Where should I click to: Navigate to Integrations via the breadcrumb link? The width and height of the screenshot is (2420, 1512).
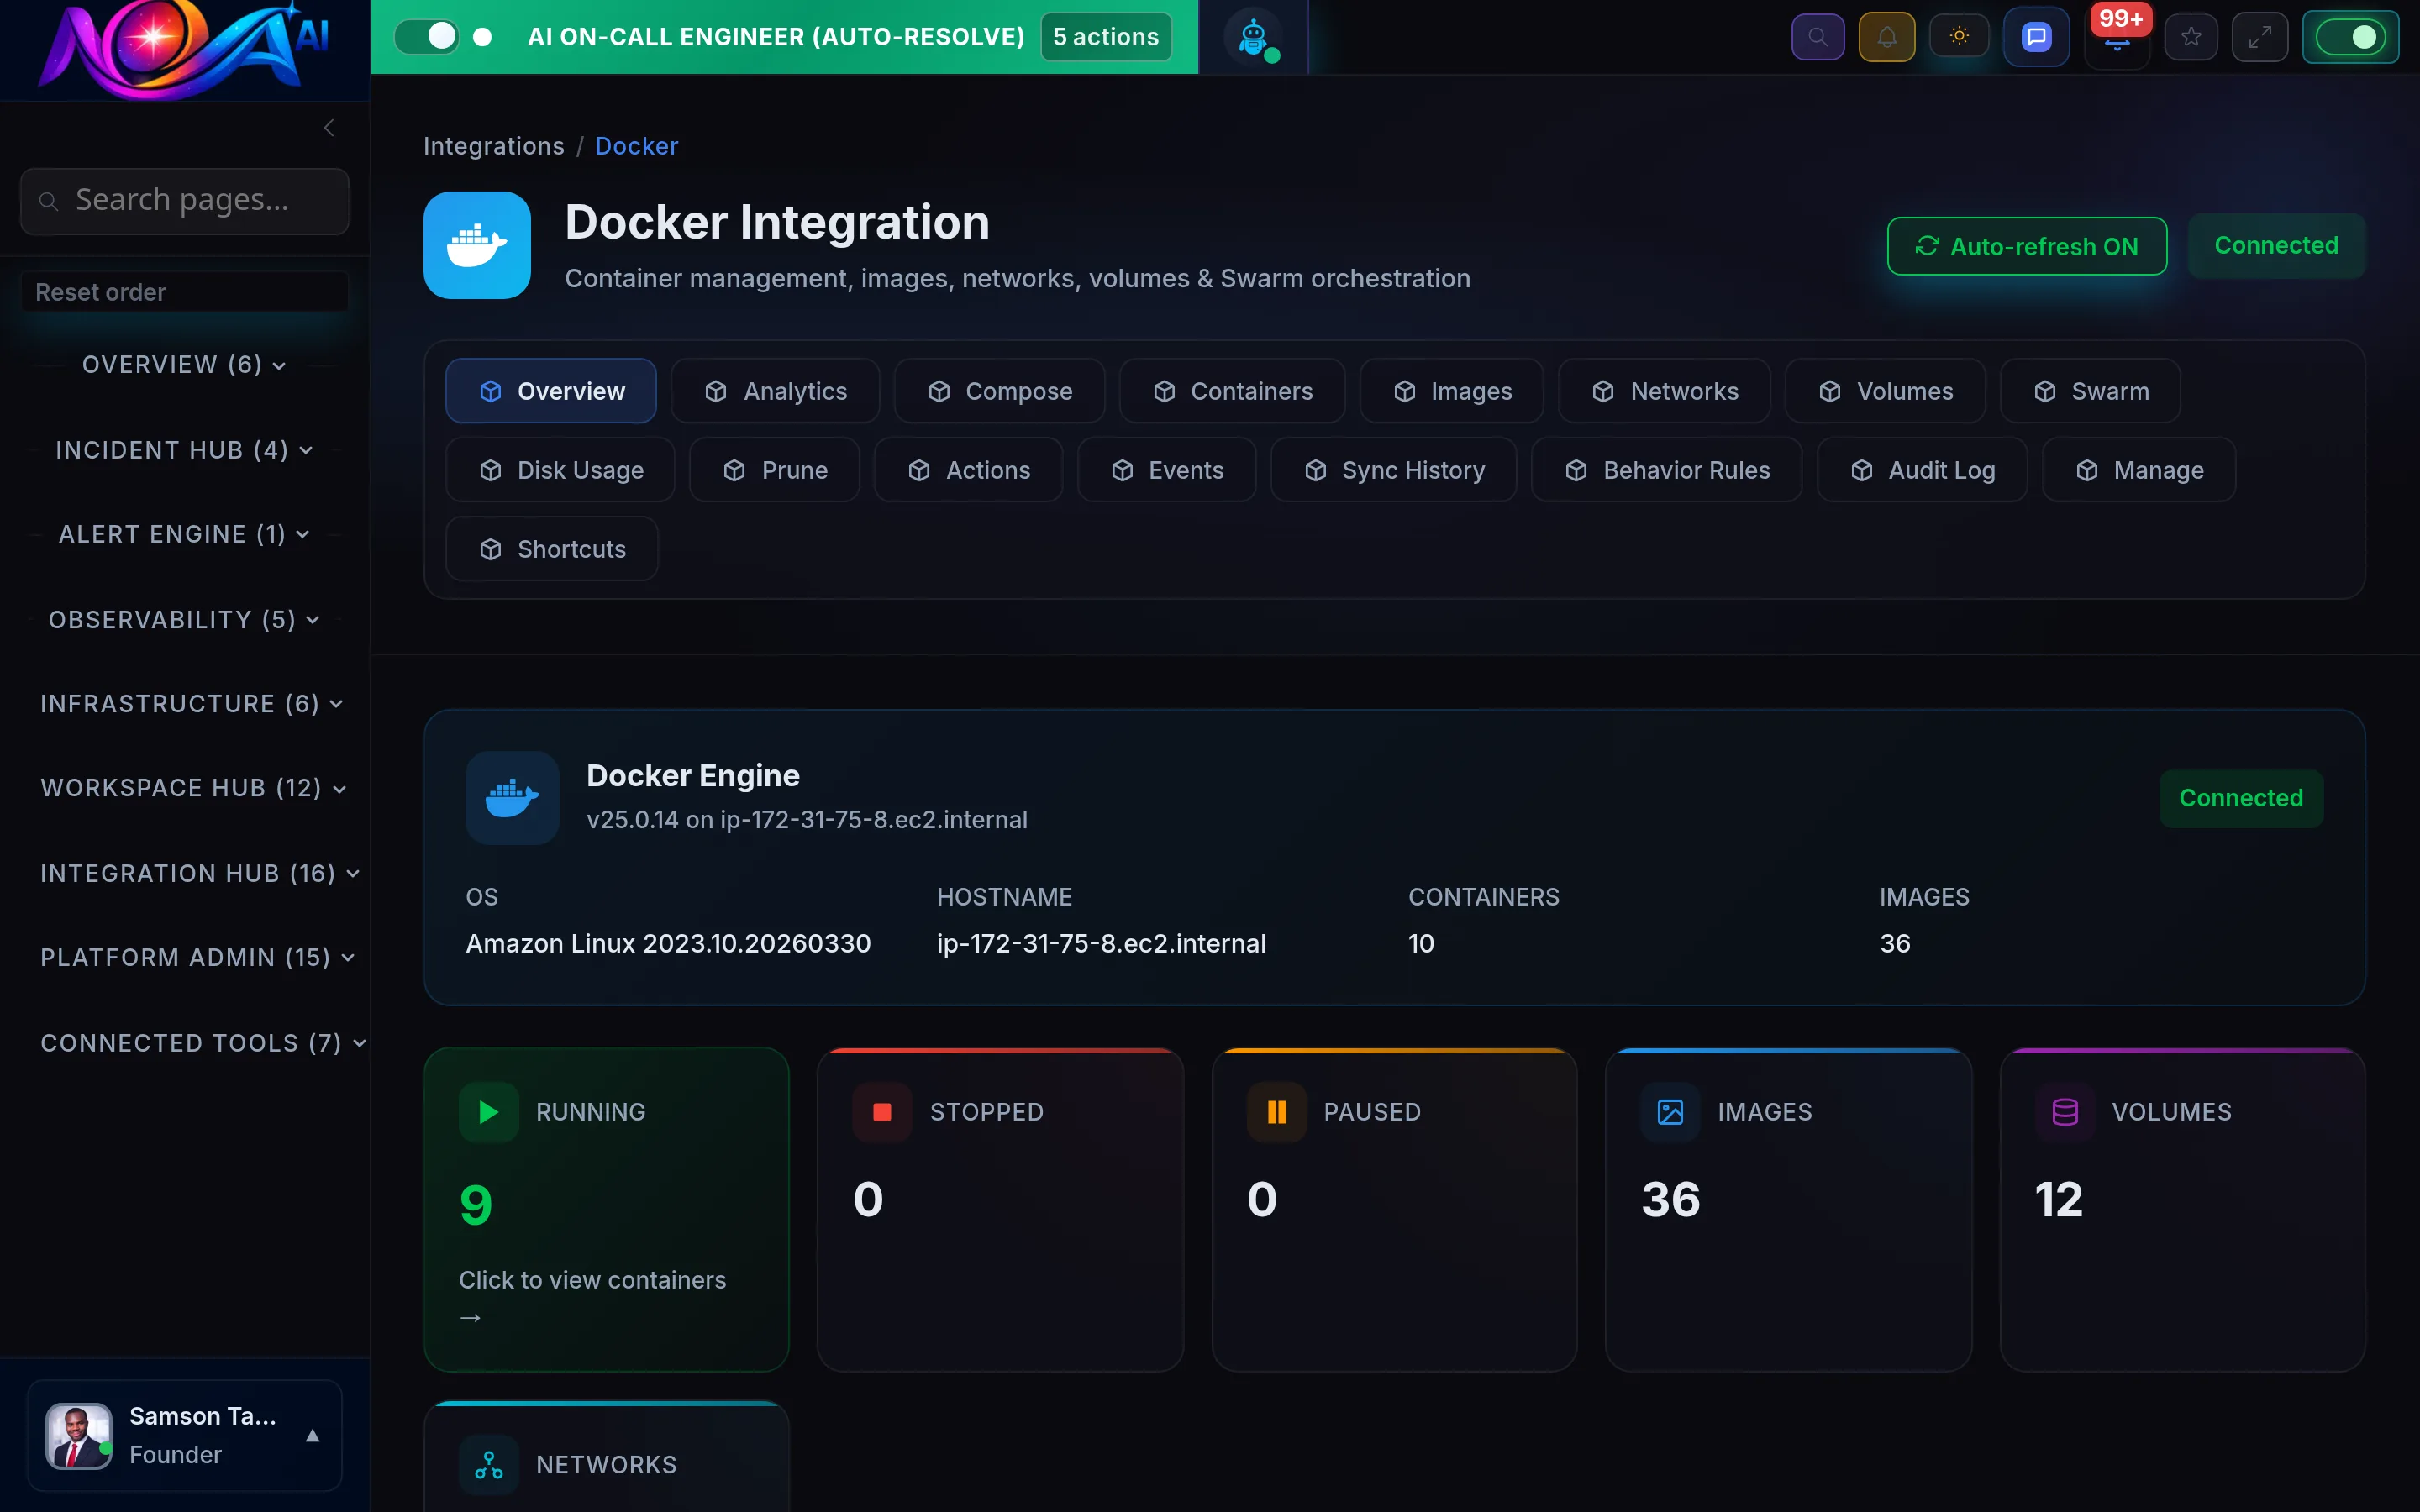494,146
